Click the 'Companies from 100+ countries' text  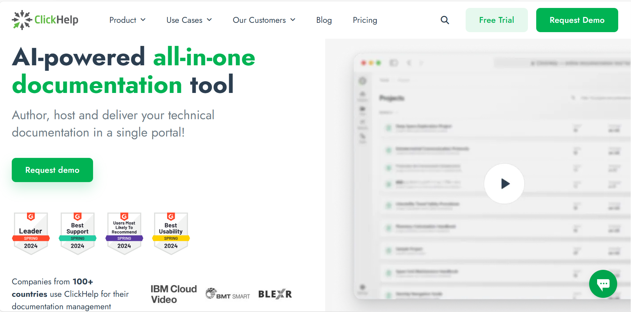(70, 294)
